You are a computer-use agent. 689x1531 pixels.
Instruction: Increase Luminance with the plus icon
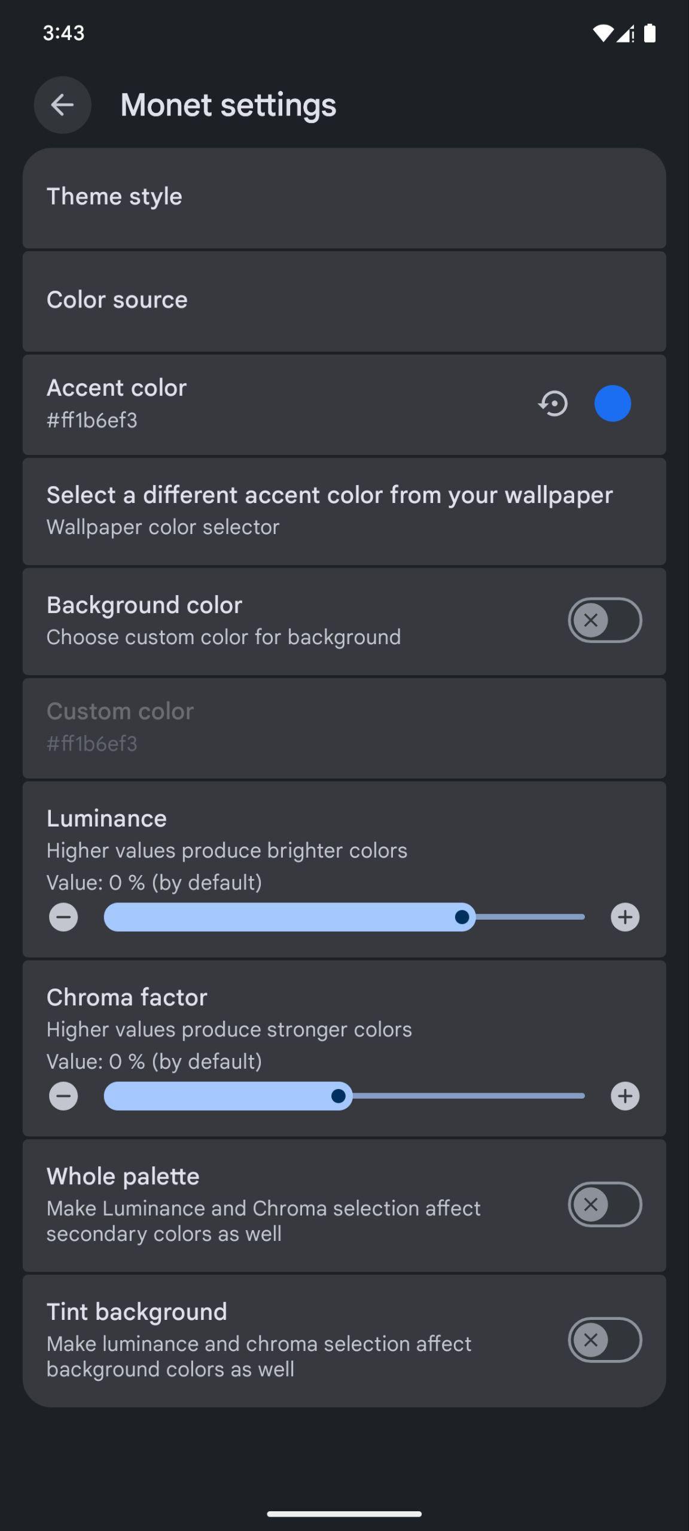(x=625, y=917)
